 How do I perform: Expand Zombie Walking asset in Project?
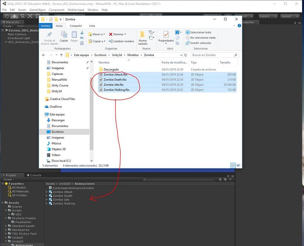(x=46, y=204)
